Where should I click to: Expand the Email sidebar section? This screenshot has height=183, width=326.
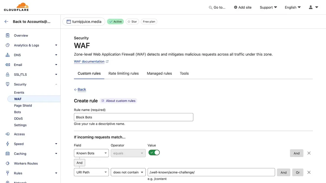[x=56, y=65]
